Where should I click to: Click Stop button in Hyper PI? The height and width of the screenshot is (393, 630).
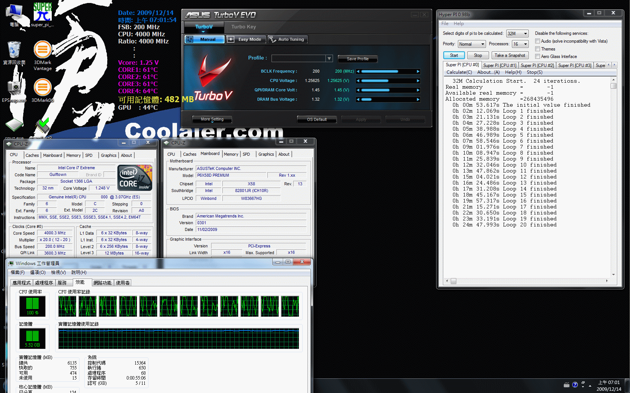(478, 55)
